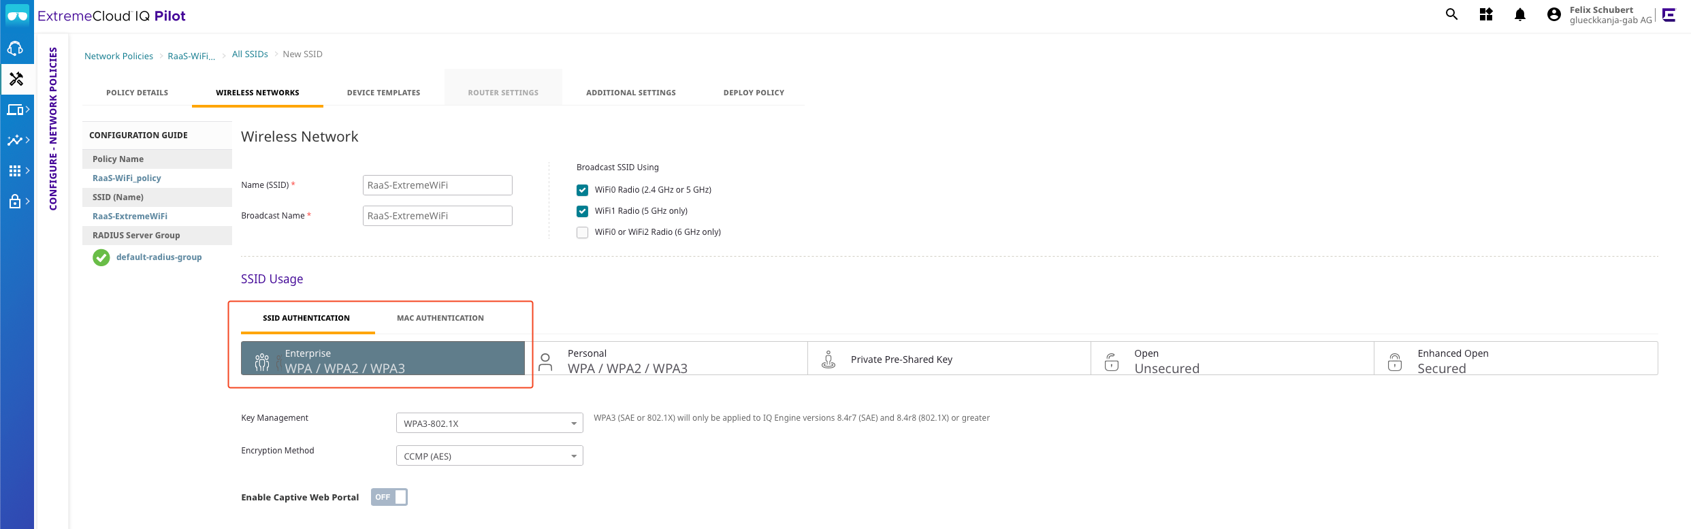Screen dimensions: 1691x529
Task: Open RaaS-WiFi... breadcrumb link
Action: pyautogui.click(x=191, y=56)
